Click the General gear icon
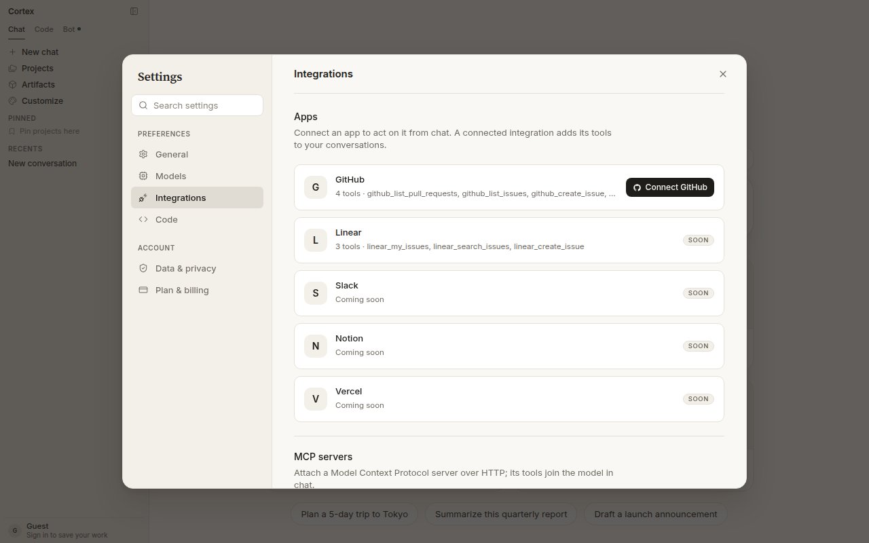Viewport: 869px width, 543px height. point(143,154)
